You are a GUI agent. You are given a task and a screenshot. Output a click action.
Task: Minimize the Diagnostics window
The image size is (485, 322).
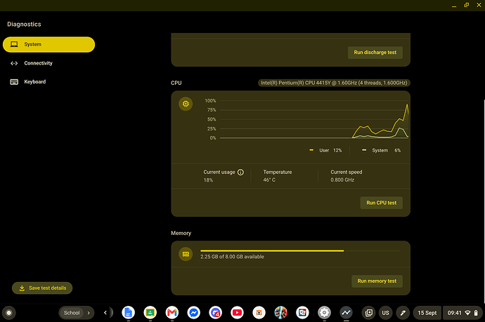coord(454,5)
